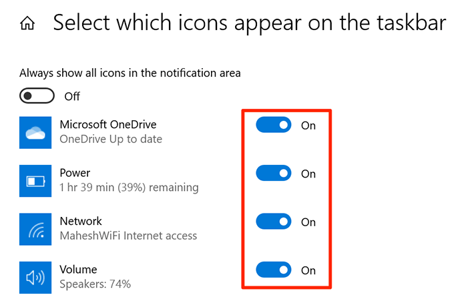This screenshot has width=454, height=305.
Task: Click the 'Power' label text
Action: point(75,172)
